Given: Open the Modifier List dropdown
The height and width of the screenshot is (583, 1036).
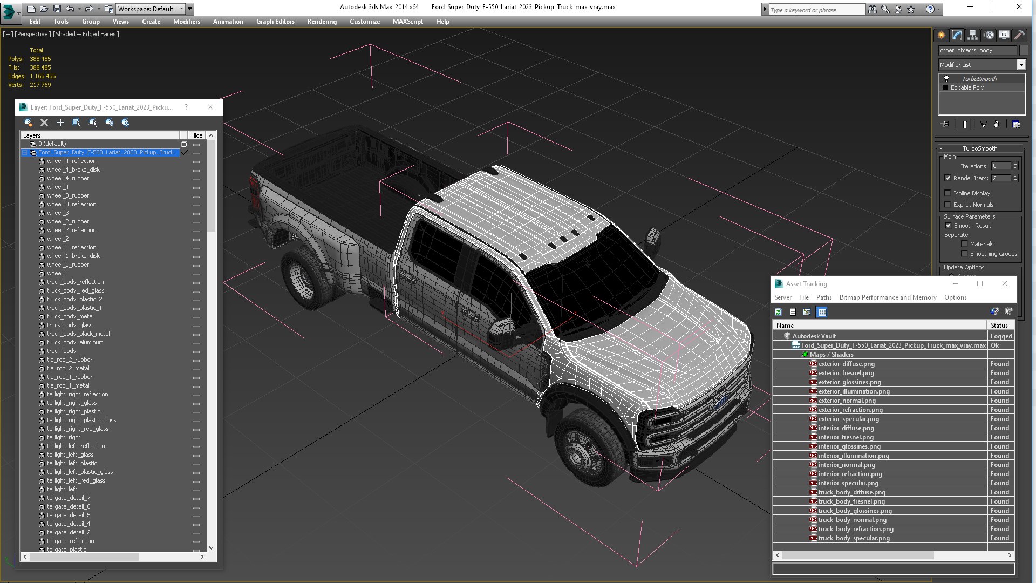Looking at the screenshot, I should pyautogui.click(x=1021, y=65).
